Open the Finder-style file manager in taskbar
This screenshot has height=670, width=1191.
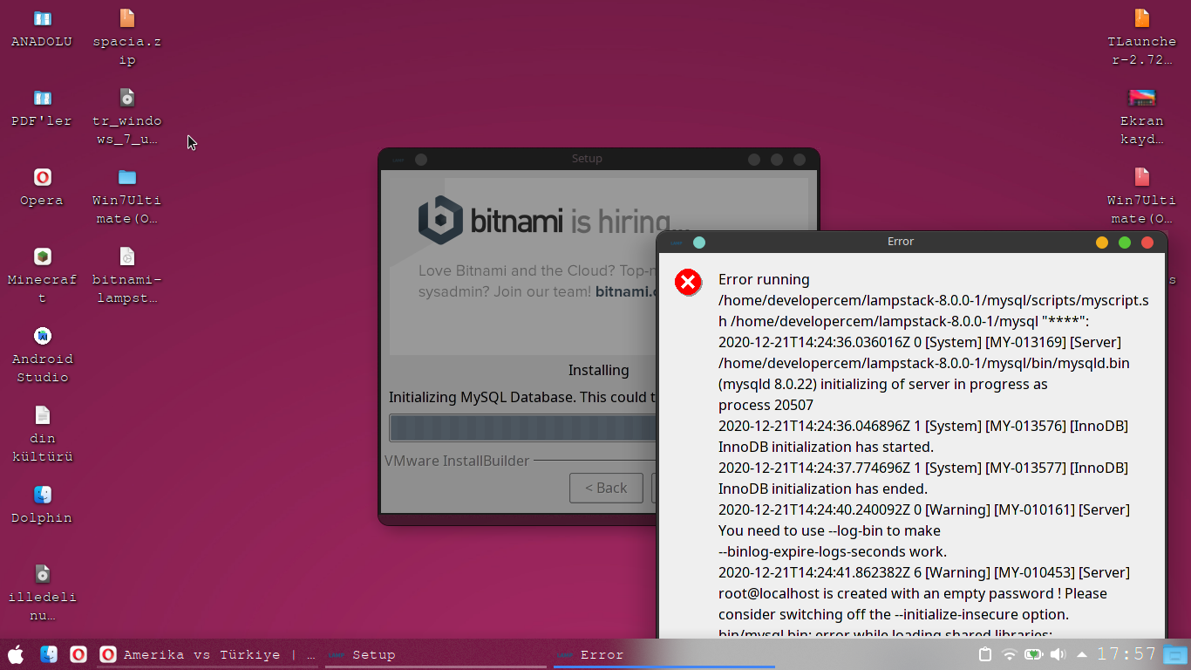49,654
